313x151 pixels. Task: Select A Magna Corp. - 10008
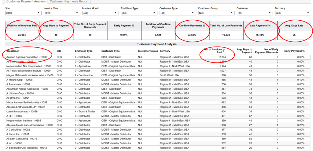coord(19,80)
